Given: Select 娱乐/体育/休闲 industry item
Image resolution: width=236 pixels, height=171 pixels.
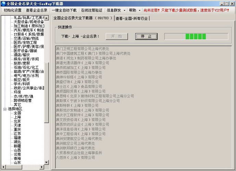Looking at the screenshot, I should point(26,59).
